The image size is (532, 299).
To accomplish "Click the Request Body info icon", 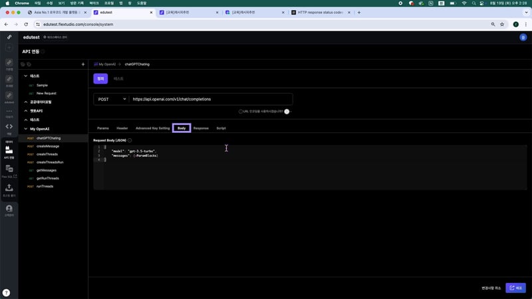I will tap(130, 140).
